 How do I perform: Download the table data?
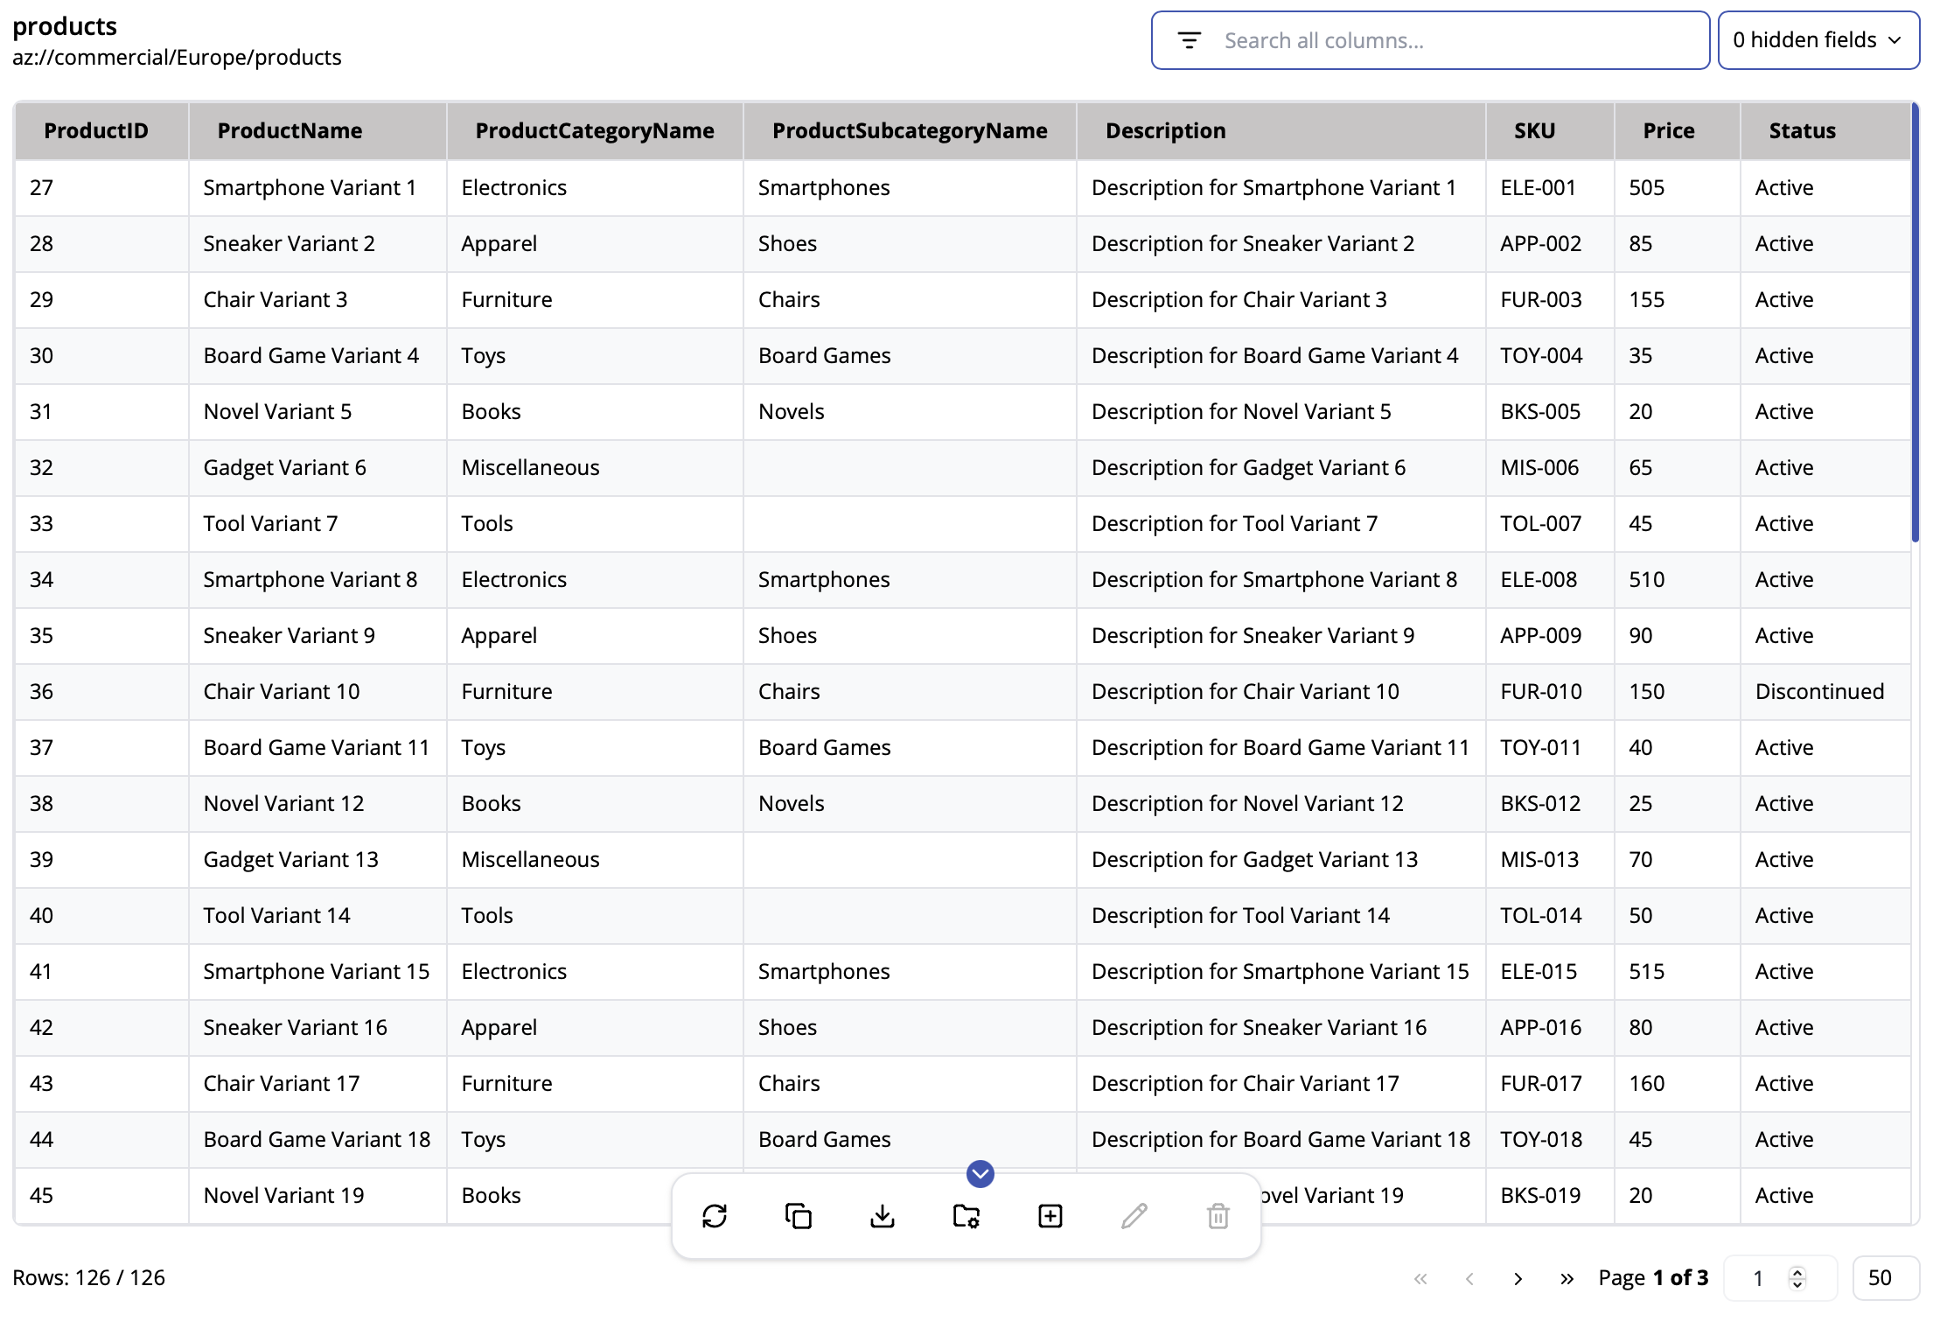tap(883, 1216)
